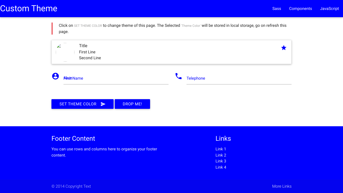The height and width of the screenshot is (193, 343).
Task: Open the Sass page from the navbar
Action: [277, 8]
